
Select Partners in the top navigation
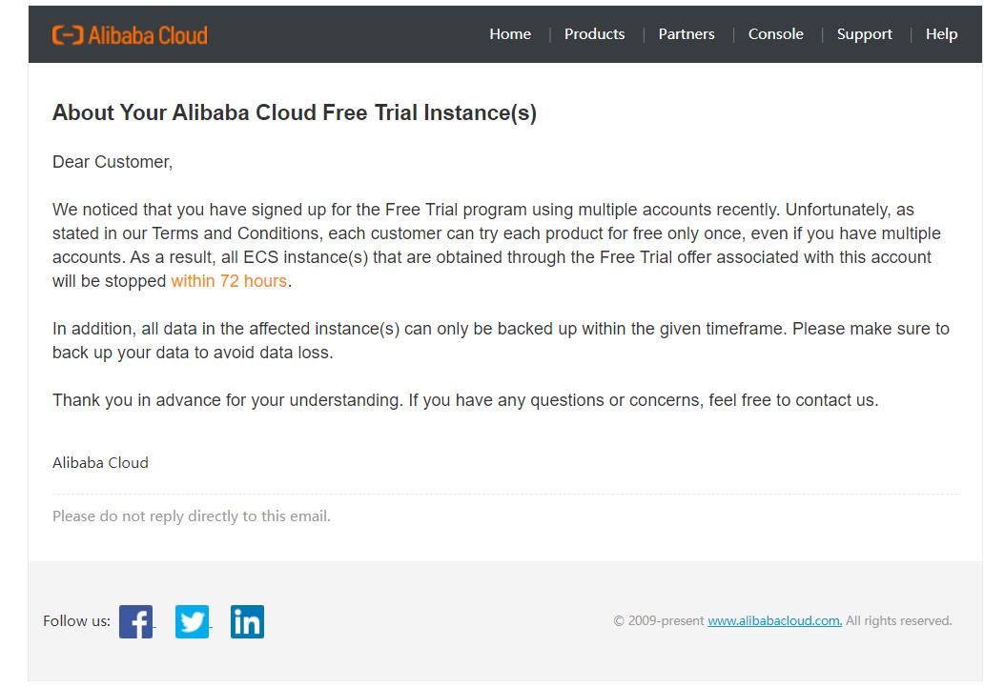(x=687, y=34)
